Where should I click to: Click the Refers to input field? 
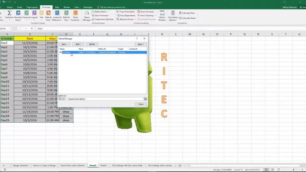tap(105, 99)
